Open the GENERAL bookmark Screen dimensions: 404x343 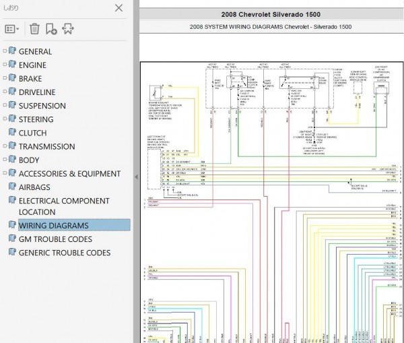(x=35, y=52)
